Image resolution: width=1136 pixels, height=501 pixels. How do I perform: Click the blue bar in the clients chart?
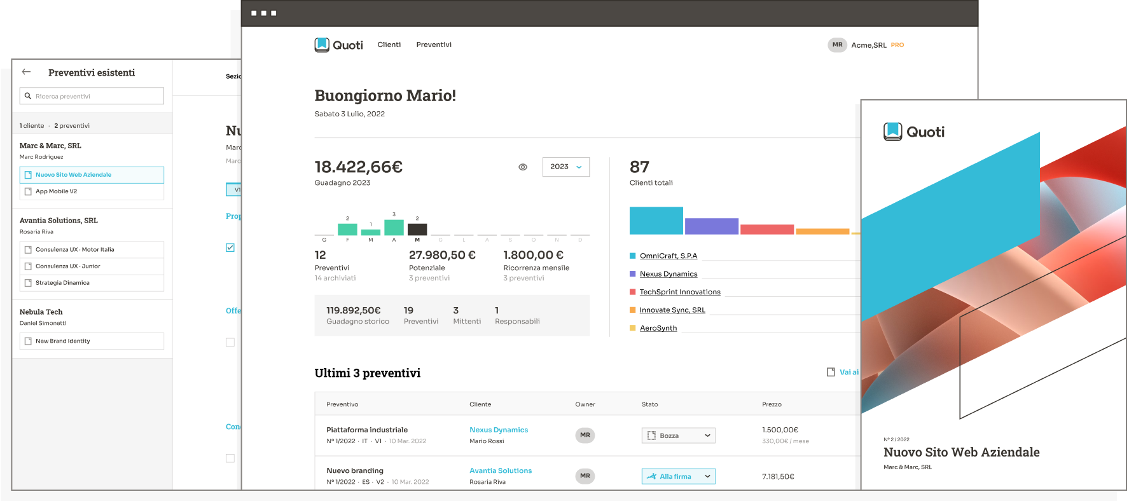coord(656,221)
